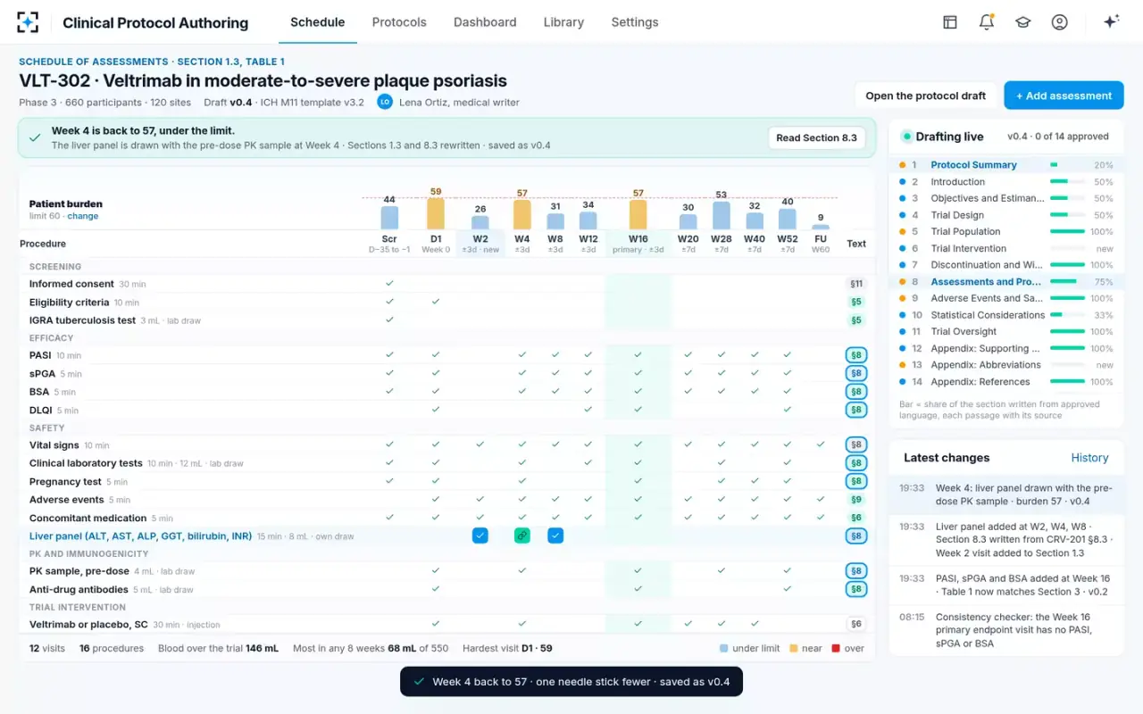
Task: Select the Trial Intervention section row
Action: pos(1006,248)
